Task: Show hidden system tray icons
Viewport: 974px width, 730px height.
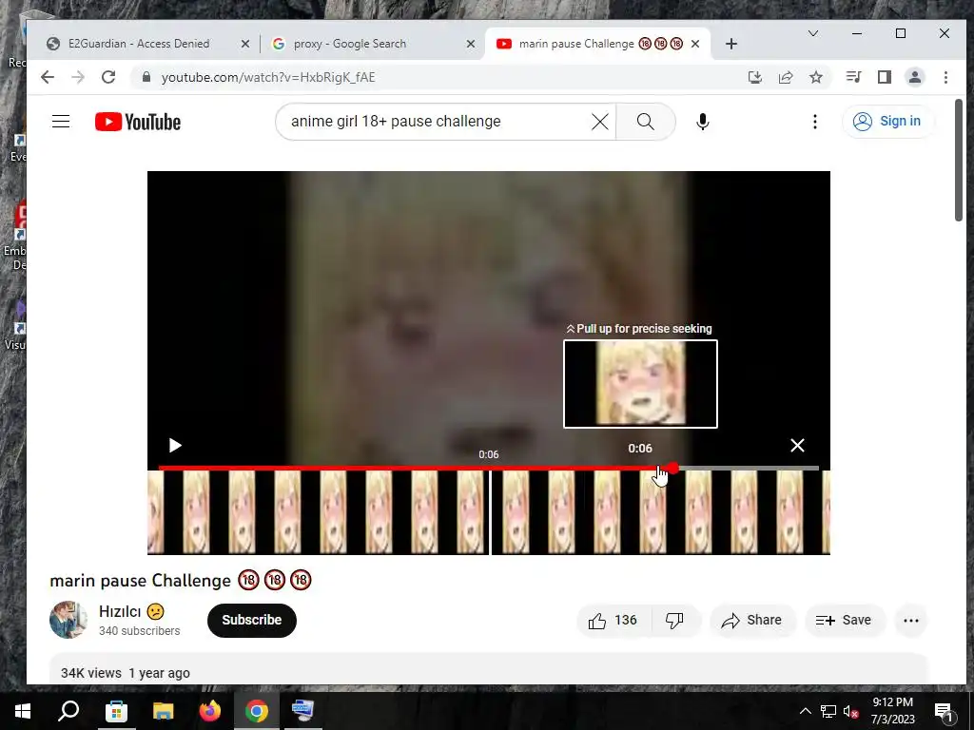Action: point(805,711)
